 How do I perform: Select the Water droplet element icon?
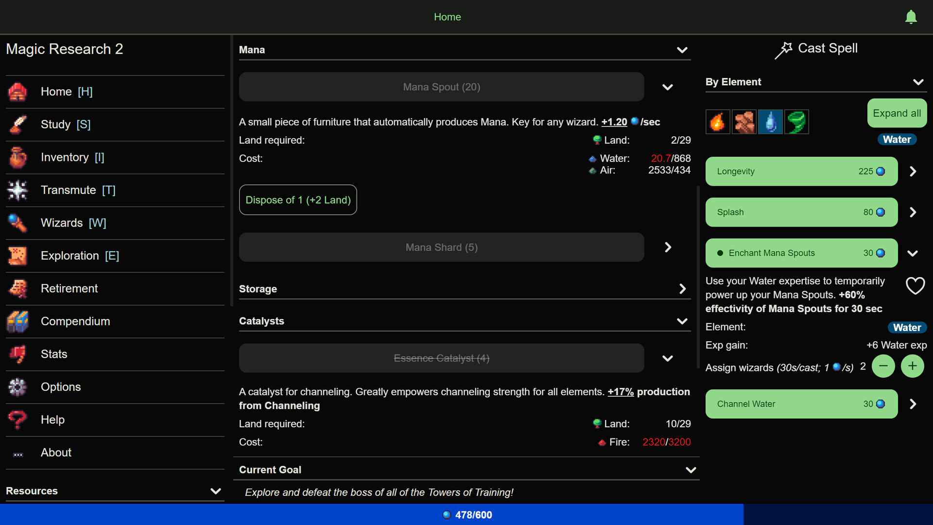[x=770, y=122]
